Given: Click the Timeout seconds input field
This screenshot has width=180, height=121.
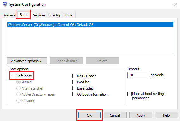Looking at the screenshot, I should 138,75.
